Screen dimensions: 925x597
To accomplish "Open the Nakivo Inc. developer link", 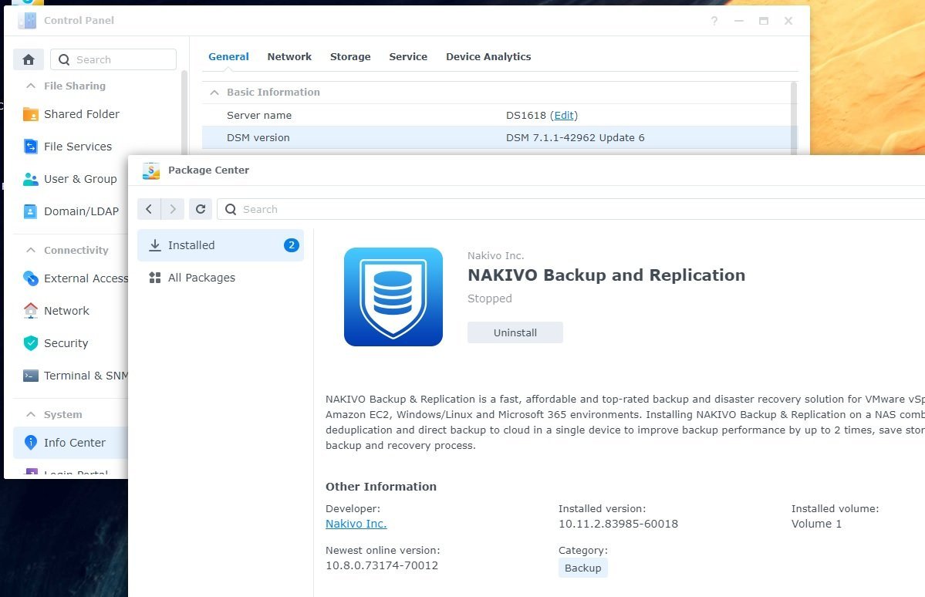I will [x=355, y=523].
